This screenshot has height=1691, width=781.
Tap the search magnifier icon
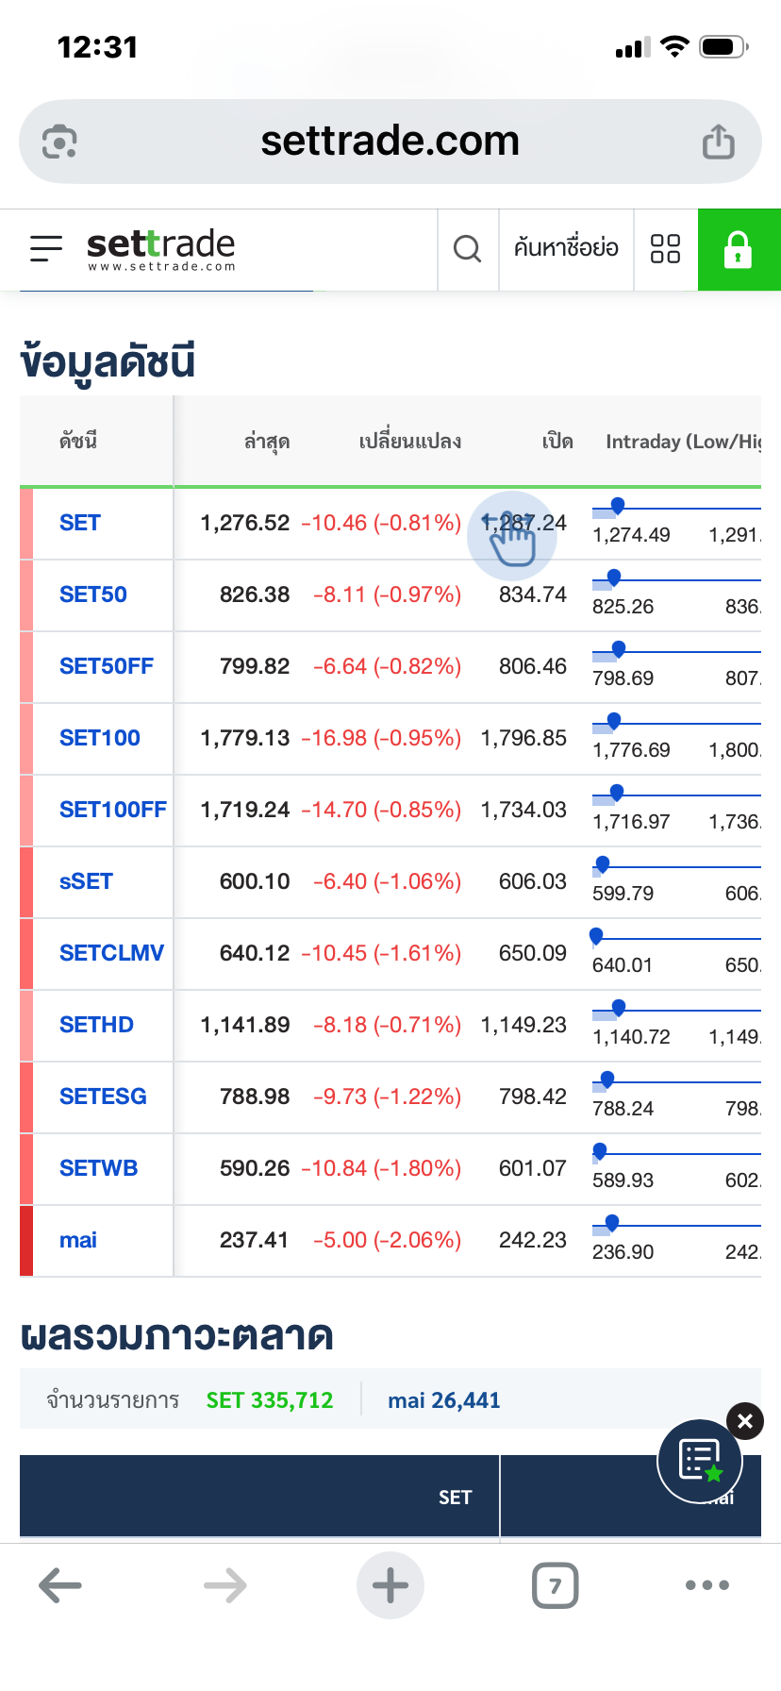point(467,249)
